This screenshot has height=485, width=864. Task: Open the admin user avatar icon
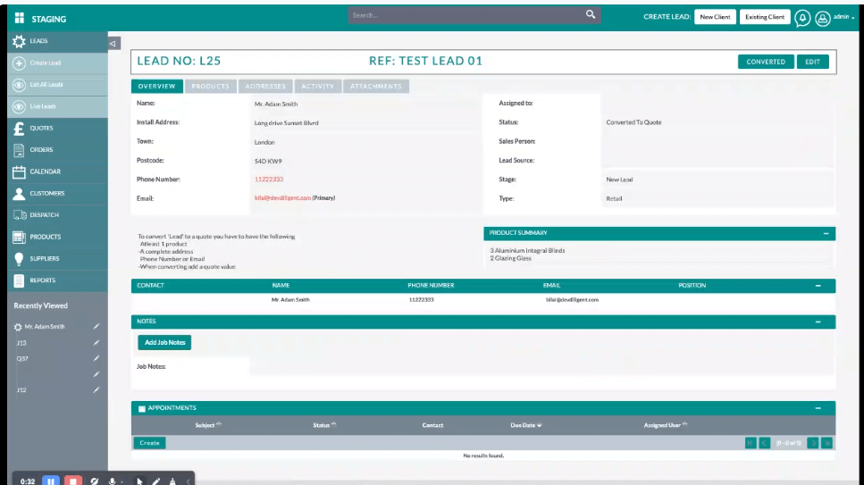823,18
